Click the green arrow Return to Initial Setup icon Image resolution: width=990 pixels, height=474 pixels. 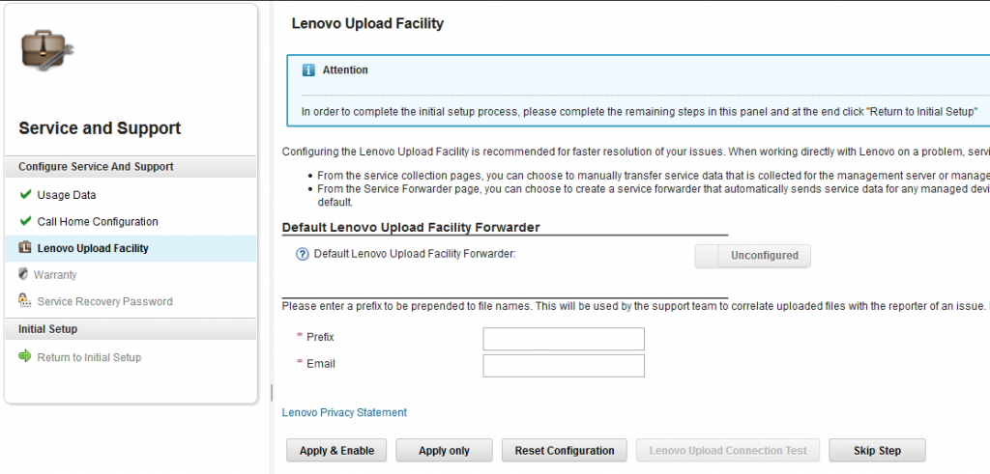pos(25,357)
